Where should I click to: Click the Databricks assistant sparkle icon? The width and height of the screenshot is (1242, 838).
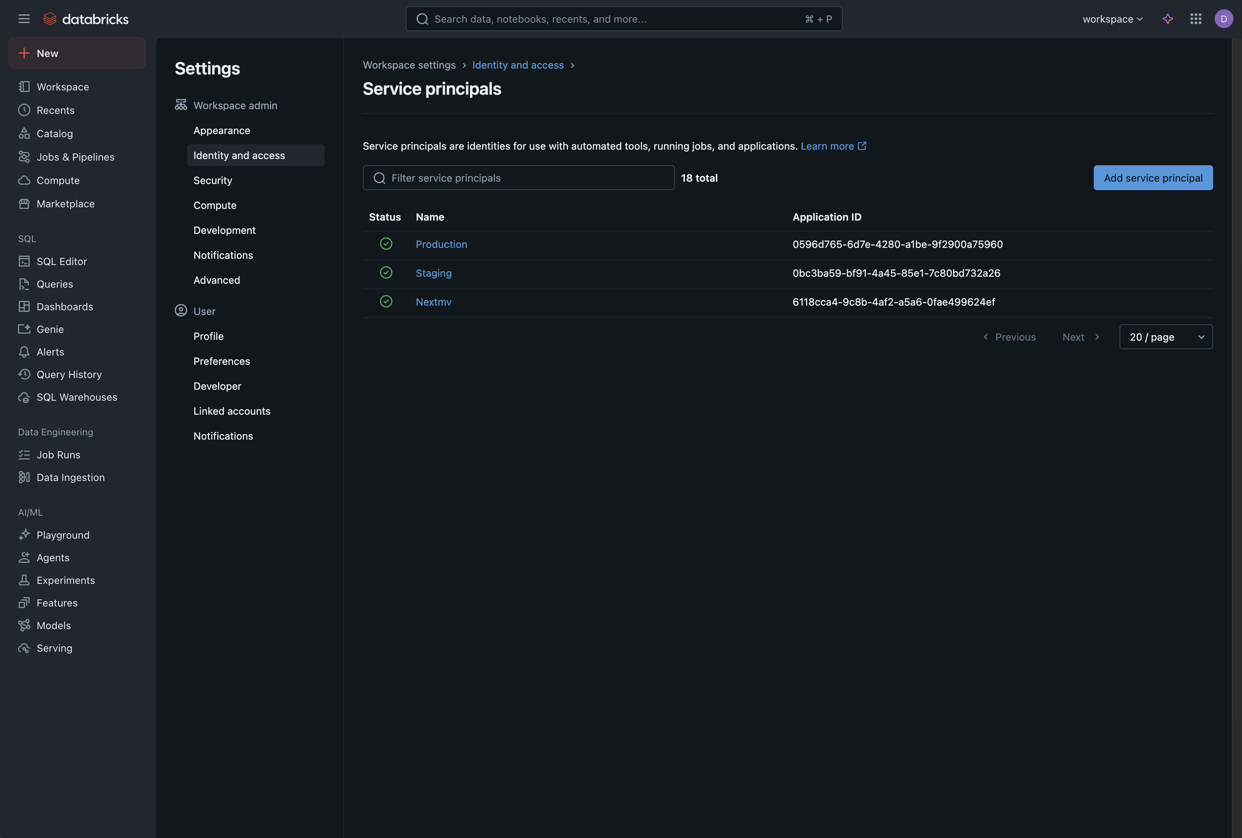pyautogui.click(x=1168, y=19)
